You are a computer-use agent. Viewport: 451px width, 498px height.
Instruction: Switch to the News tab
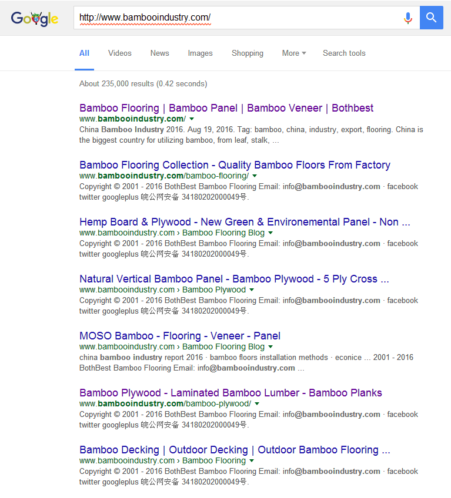160,53
